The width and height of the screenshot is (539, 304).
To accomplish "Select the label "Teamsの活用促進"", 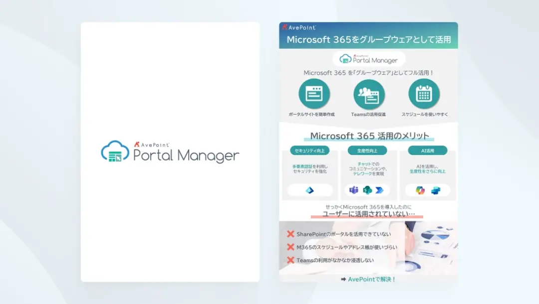I will coord(368,114).
